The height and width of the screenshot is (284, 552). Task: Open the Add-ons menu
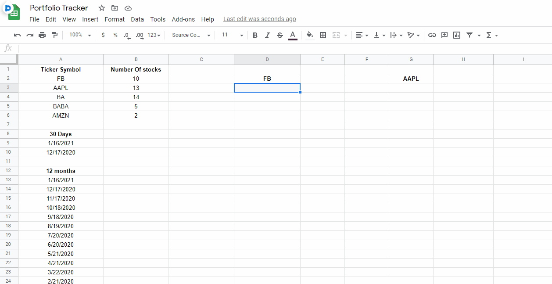coord(183,19)
